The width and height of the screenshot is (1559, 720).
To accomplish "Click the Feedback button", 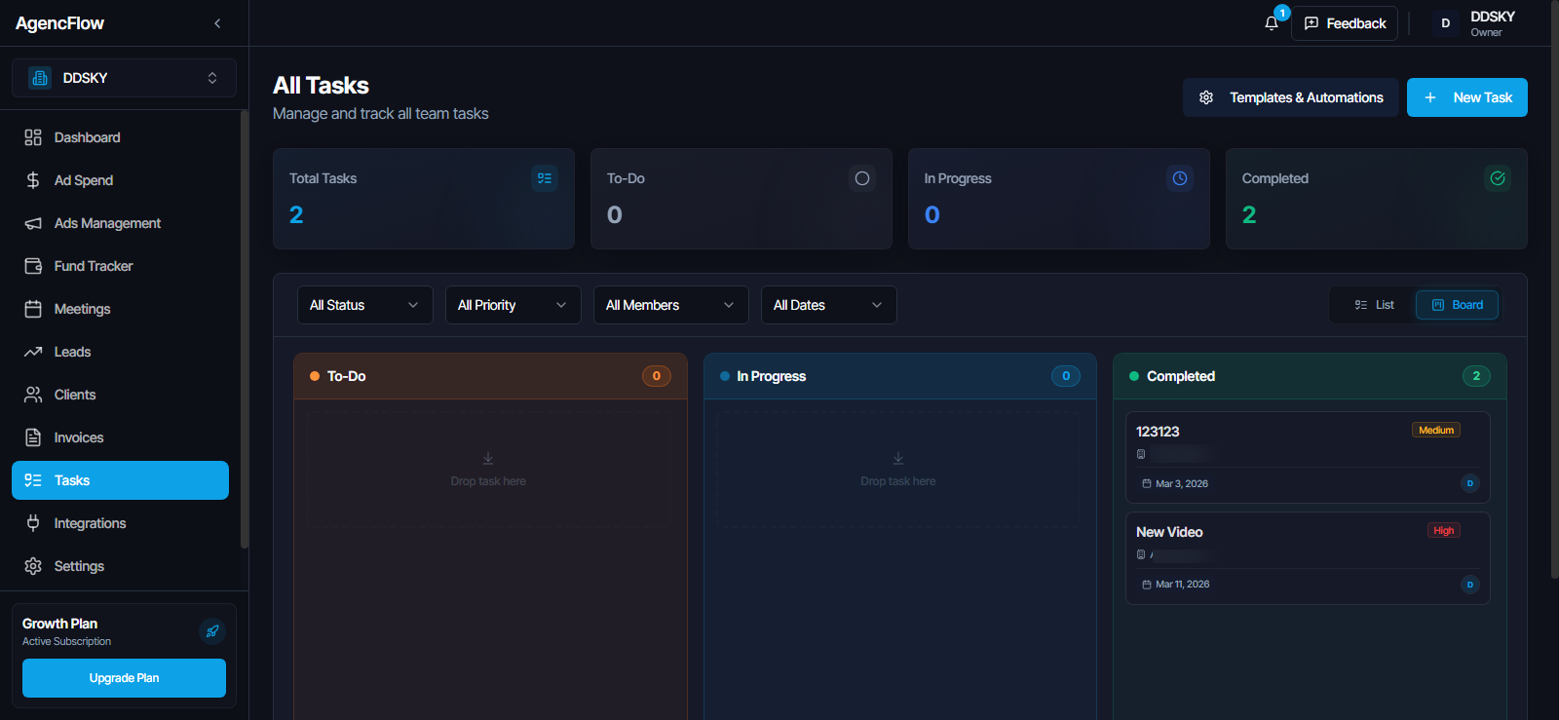I will tap(1345, 23).
